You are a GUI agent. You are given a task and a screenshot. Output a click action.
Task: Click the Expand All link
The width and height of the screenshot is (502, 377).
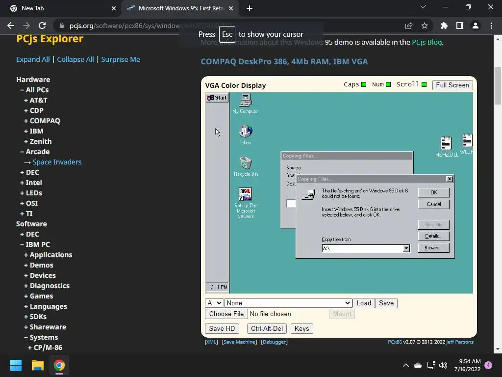click(x=33, y=59)
